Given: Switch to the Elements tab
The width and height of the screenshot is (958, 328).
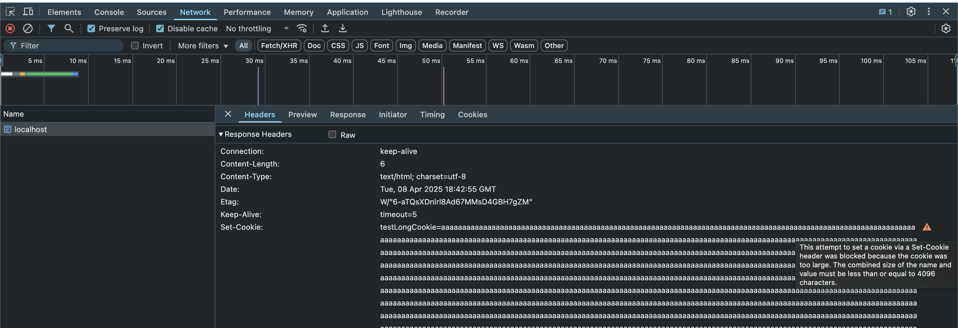Looking at the screenshot, I should point(64,12).
